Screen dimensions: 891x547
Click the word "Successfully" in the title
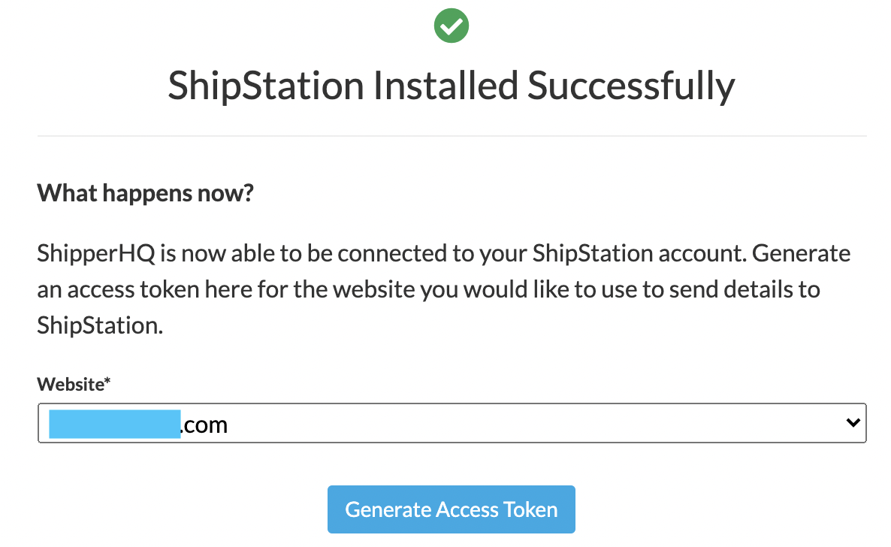tap(630, 86)
